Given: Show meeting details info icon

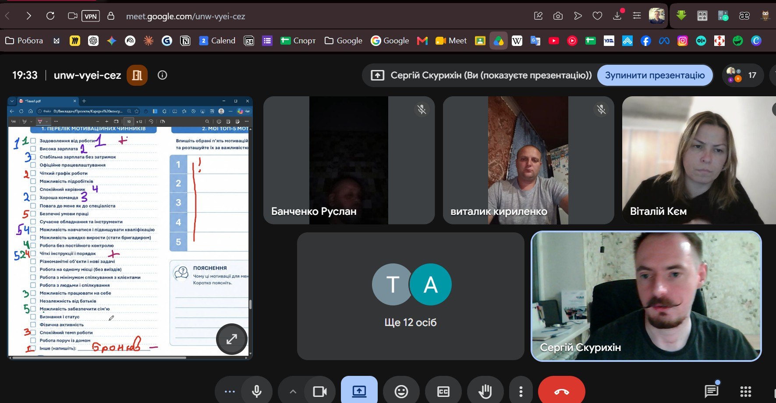Looking at the screenshot, I should point(163,75).
